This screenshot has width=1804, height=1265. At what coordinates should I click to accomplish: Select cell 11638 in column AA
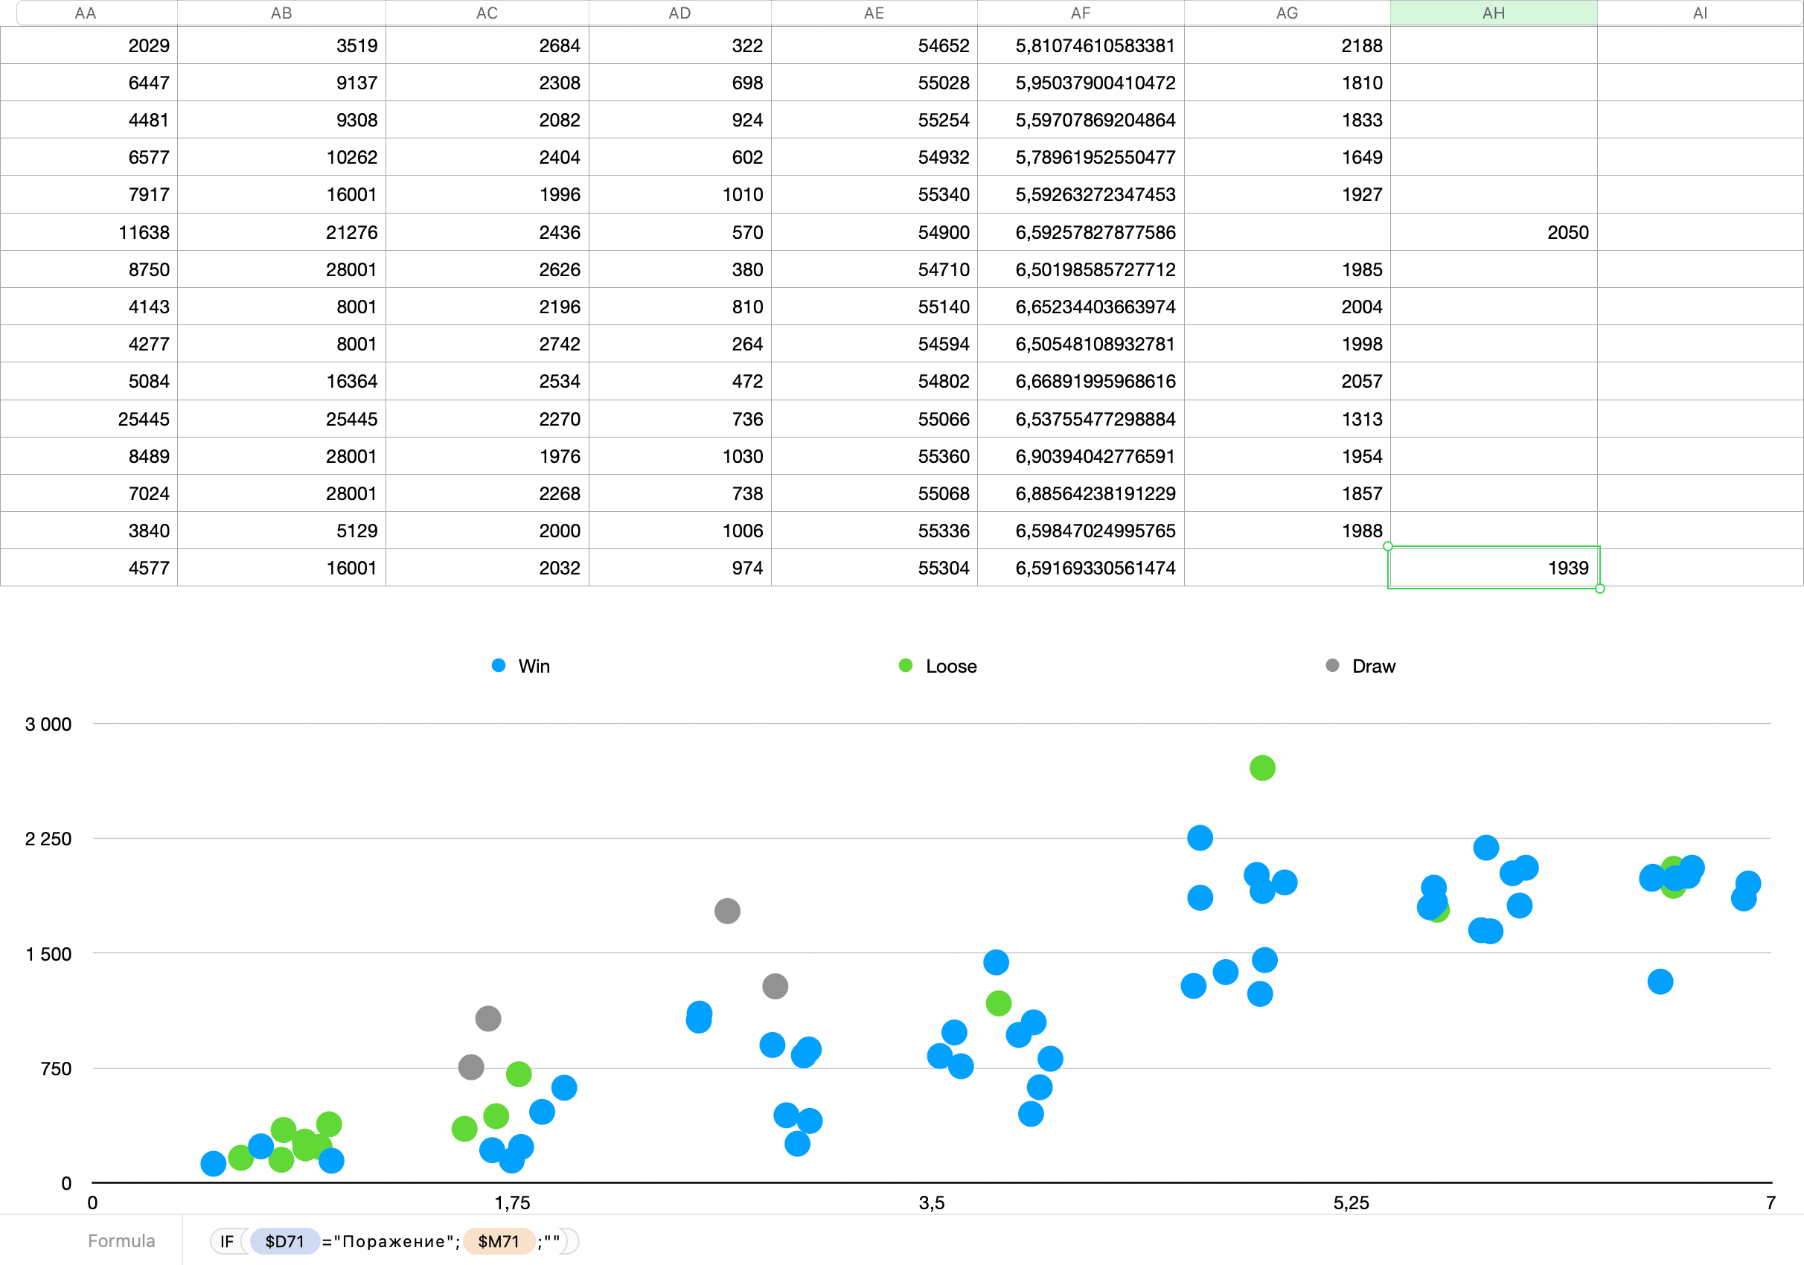point(89,231)
